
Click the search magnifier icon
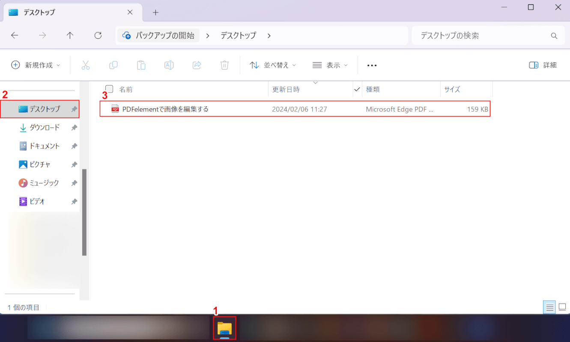click(x=554, y=35)
